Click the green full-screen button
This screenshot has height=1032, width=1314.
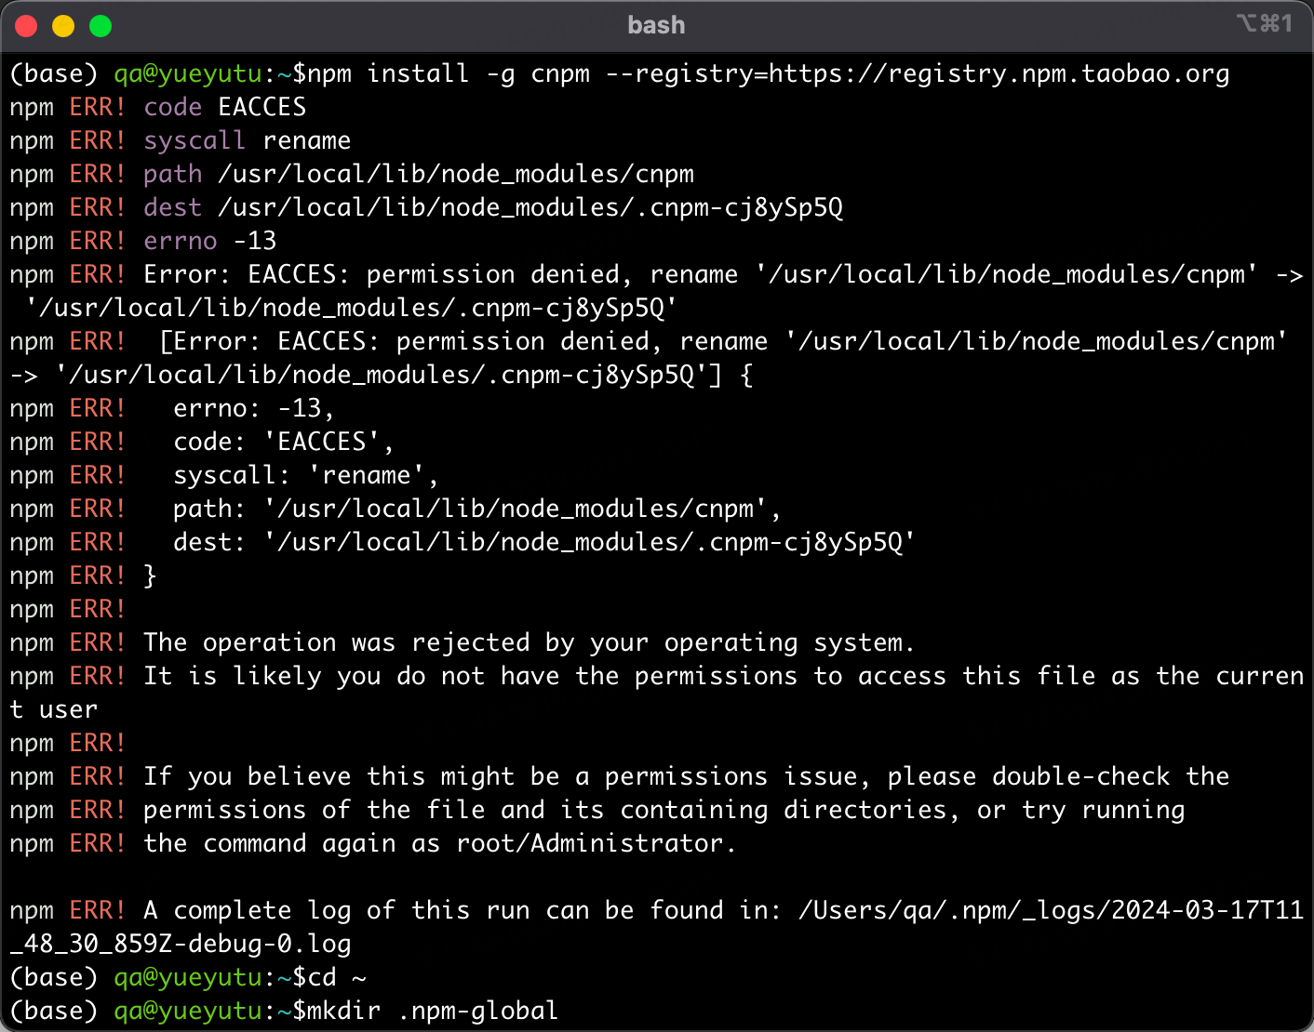click(99, 25)
